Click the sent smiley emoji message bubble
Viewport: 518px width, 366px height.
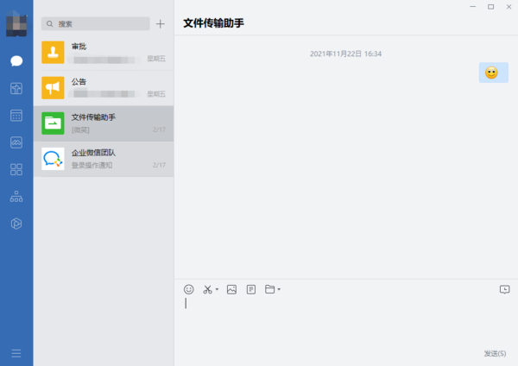point(493,73)
